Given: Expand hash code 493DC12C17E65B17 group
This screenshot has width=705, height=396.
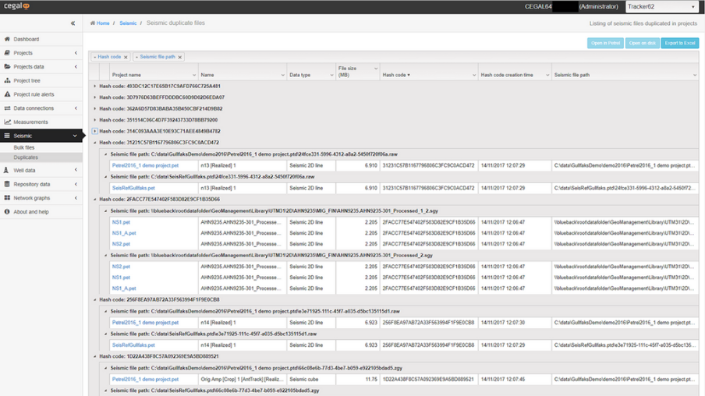Looking at the screenshot, I should [x=95, y=87].
